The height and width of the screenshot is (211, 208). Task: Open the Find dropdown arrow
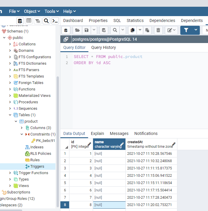[123, 30]
